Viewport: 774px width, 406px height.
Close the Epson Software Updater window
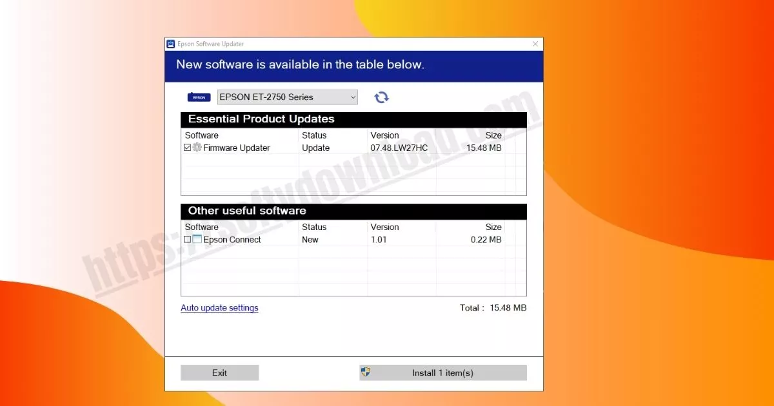pyautogui.click(x=535, y=44)
